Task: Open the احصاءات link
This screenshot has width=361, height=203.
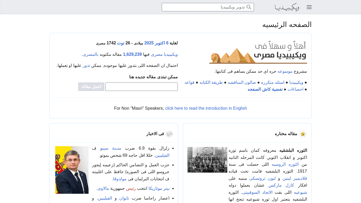Action: [x=295, y=89]
